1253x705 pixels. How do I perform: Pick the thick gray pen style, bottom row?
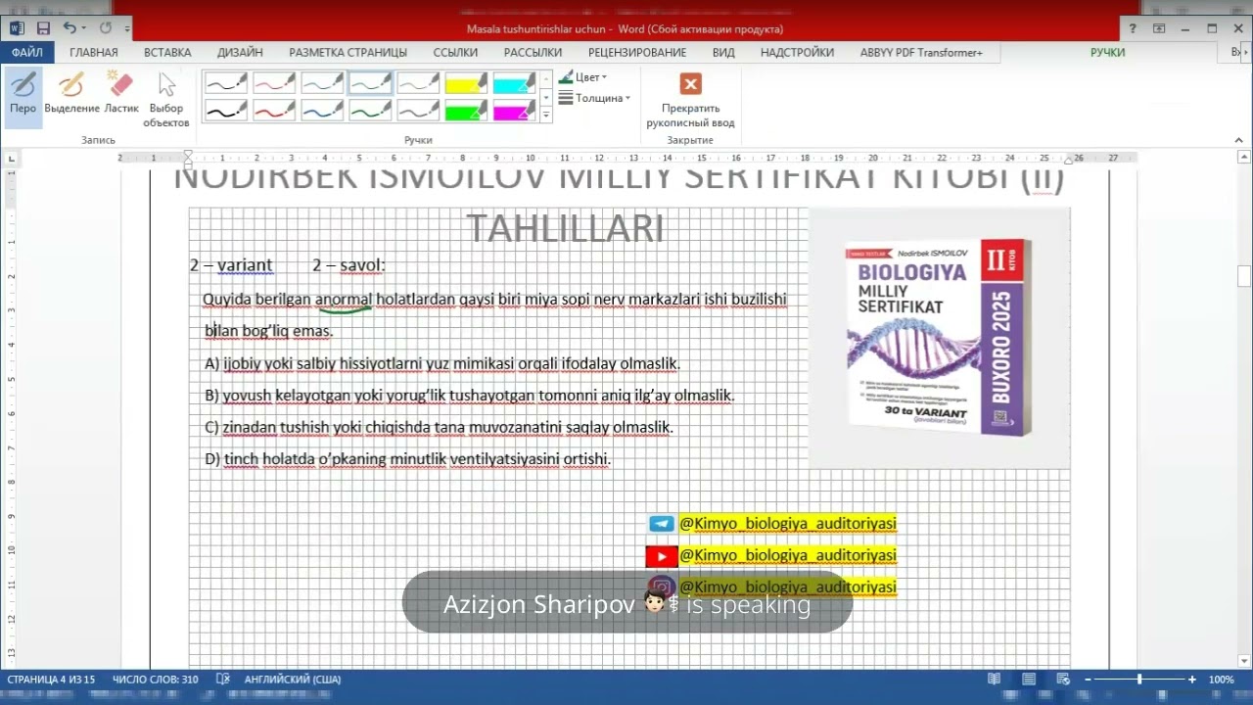418,110
